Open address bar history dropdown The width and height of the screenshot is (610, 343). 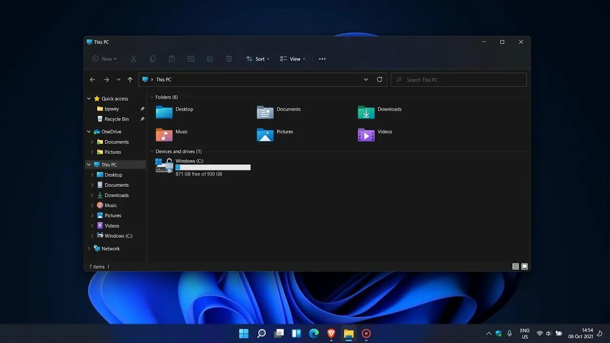coord(366,80)
